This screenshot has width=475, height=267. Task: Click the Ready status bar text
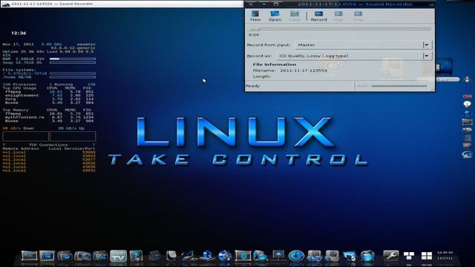252,86
